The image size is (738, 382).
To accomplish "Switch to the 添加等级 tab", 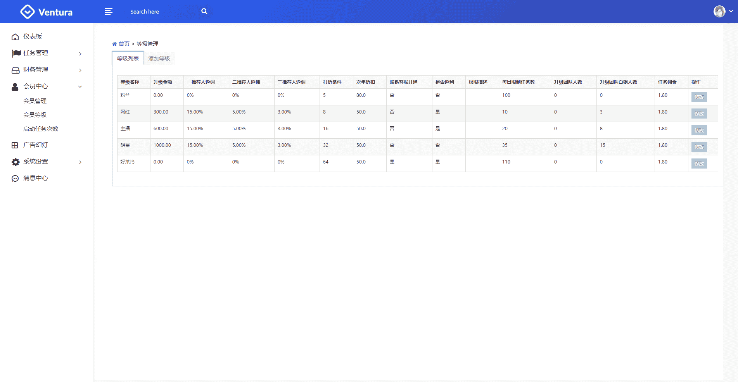I will (x=159, y=59).
